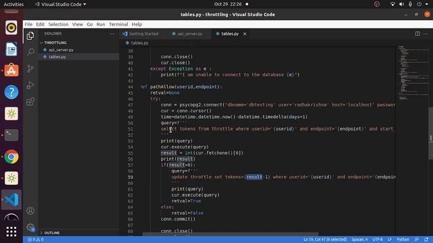Open the clock and calendar at top

coord(228,4)
